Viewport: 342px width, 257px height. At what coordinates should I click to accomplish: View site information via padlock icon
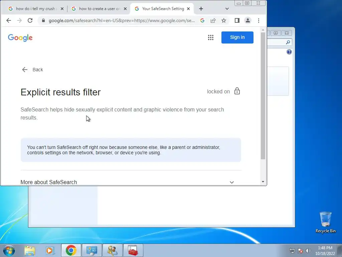click(x=43, y=20)
